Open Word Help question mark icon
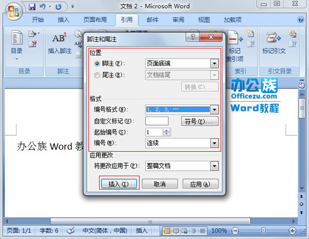This screenshot has width=309, height=239. (300, 20)
